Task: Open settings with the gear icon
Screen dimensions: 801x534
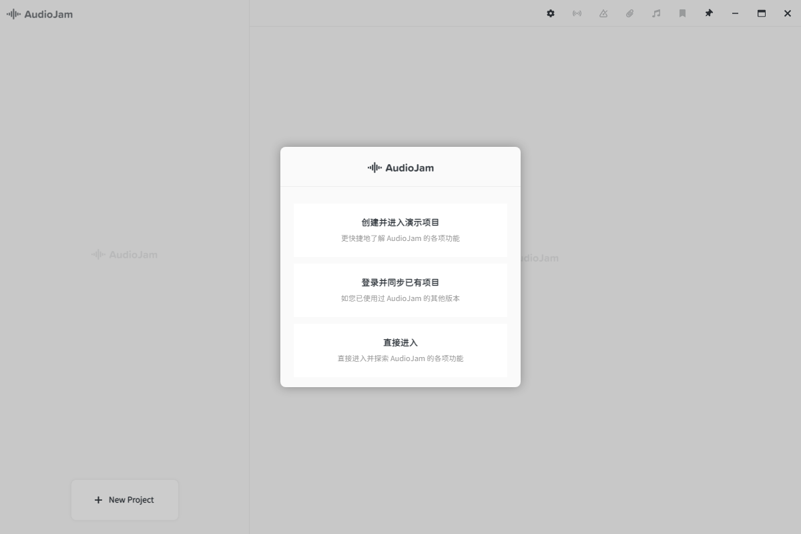Action: coord(551,13)
